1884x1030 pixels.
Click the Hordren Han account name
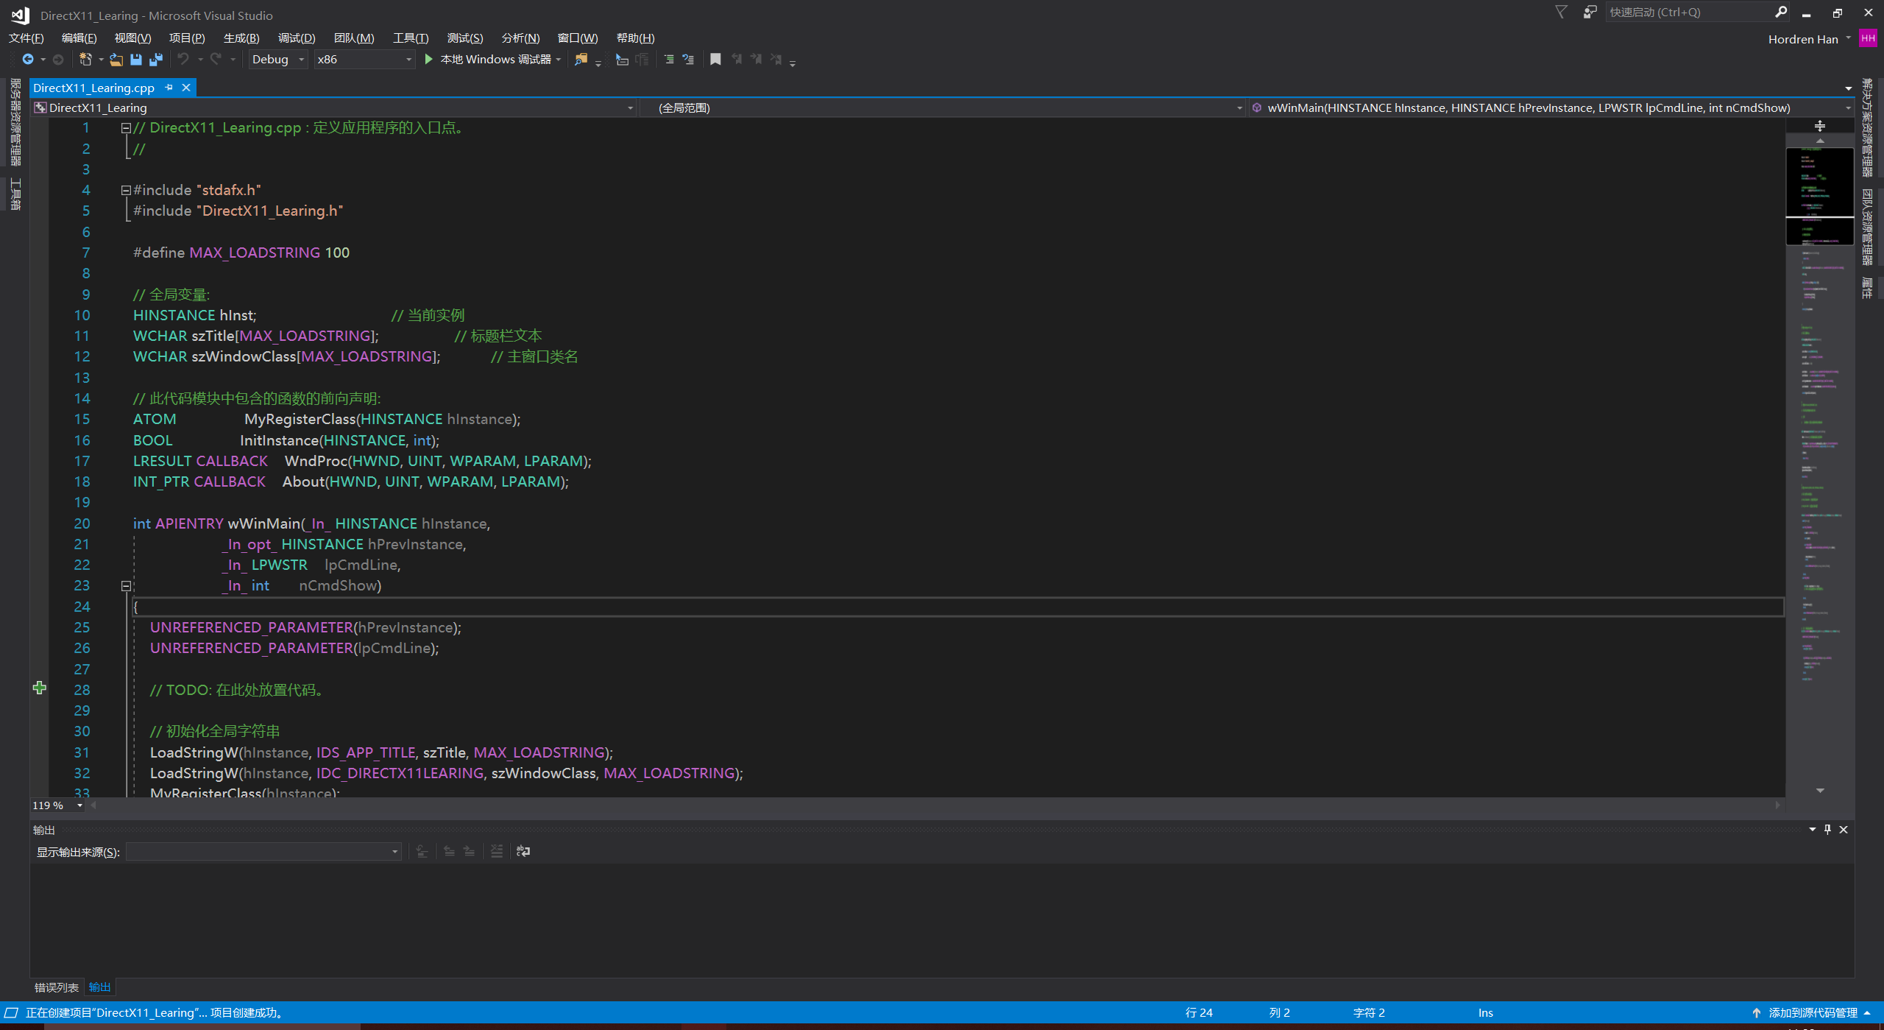tap(1802, 39)
